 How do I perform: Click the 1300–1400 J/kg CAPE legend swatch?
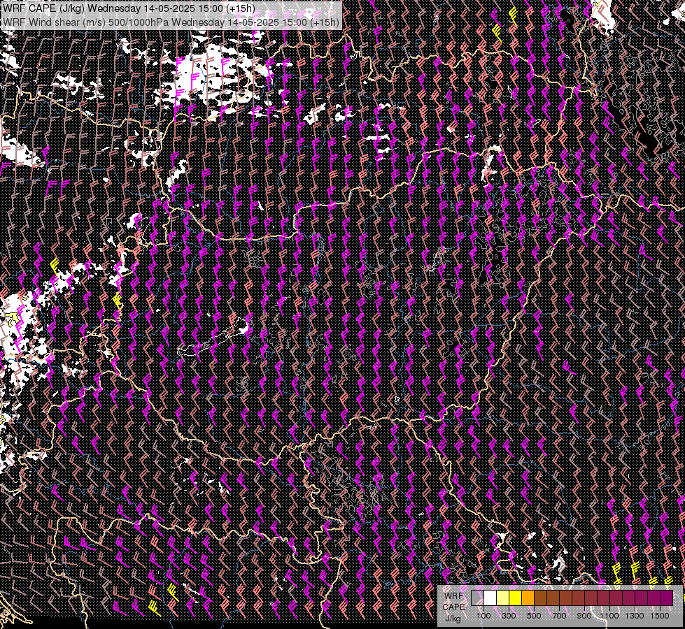pos(642,598)
